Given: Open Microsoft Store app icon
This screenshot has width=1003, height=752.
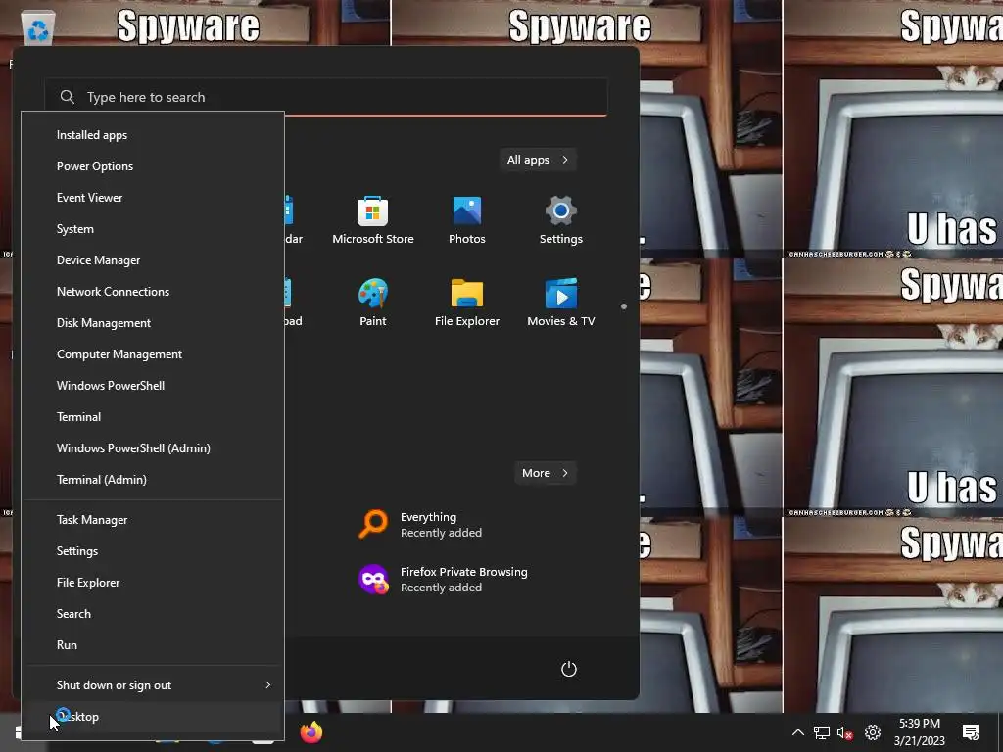Looking at the screenshot, I should [x=373, y=220].
